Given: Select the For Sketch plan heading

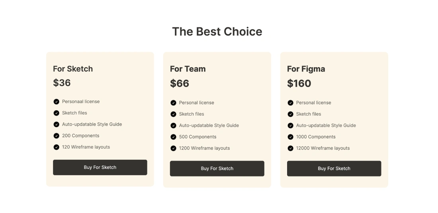Looking at the screenshot, I should tap(73, 69).
